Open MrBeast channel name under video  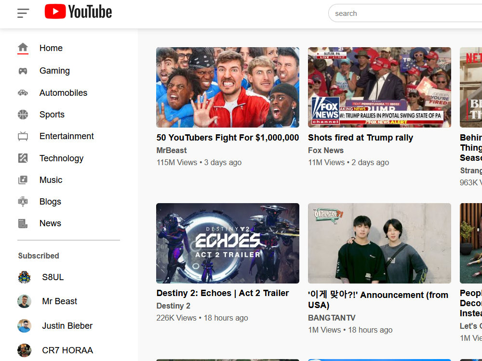coord(172,150)
